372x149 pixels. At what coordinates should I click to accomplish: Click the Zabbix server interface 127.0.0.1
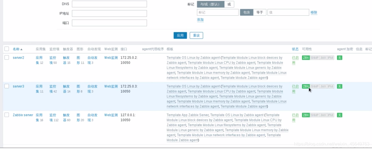click(x=128, y=117)
